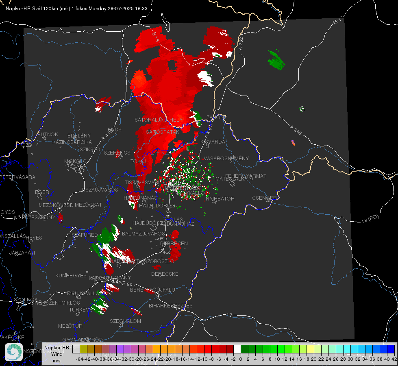Viewport: 398px width, 366px height.
Task: Click the KAZINCBARCIKA city label
Action: (72, 142)
